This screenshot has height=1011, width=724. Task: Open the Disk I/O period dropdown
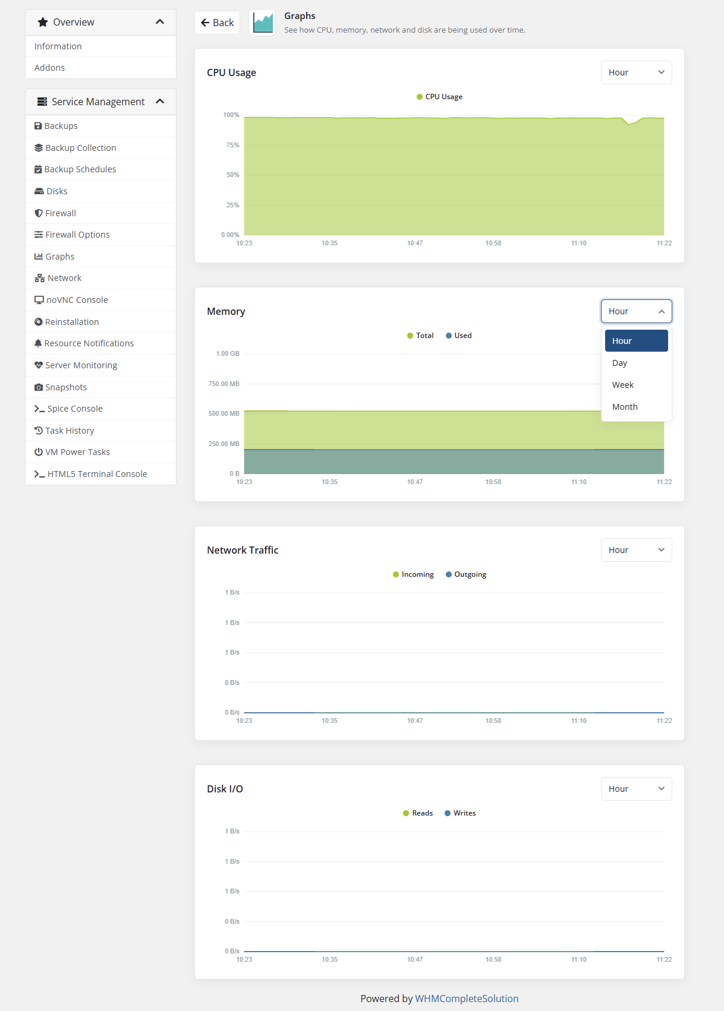click(636, 789)
